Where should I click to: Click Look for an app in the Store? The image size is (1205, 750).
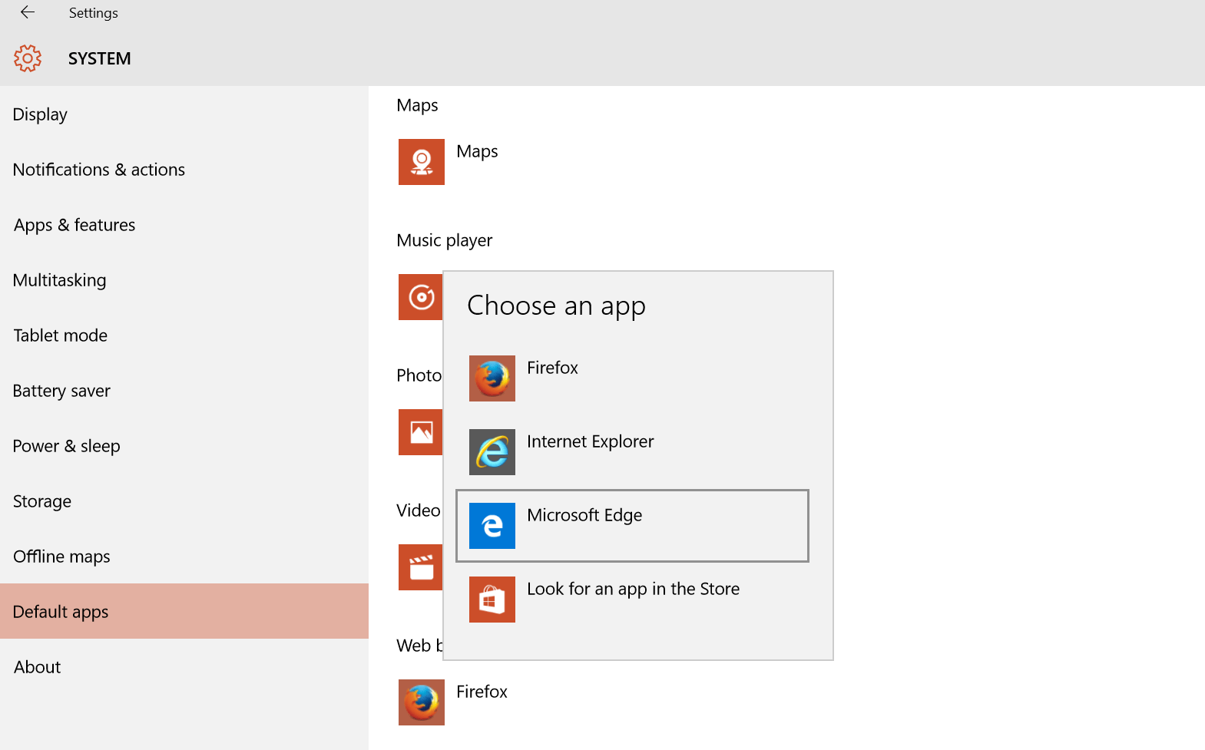pyautogui.click(x=634, y=590)
